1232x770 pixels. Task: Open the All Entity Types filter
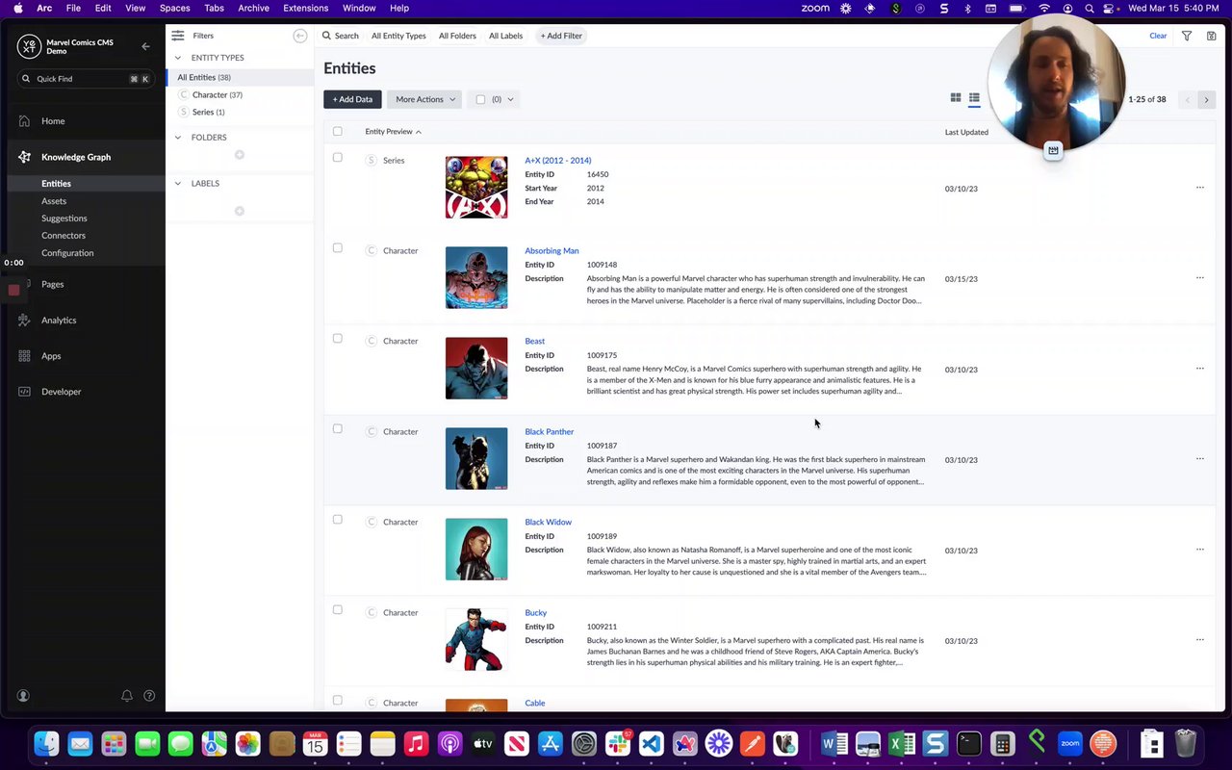tap(398, 36)
